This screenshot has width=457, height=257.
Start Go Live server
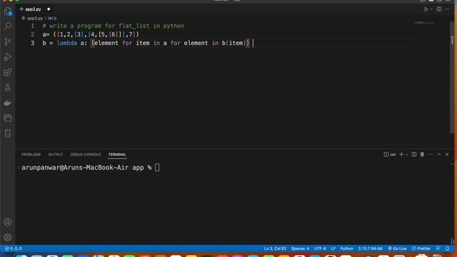[397, 248]
